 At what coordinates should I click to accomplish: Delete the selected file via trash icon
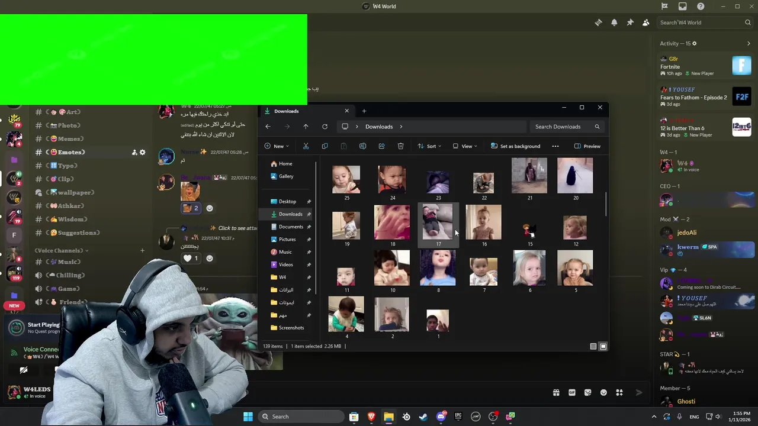tap(400, 146)
